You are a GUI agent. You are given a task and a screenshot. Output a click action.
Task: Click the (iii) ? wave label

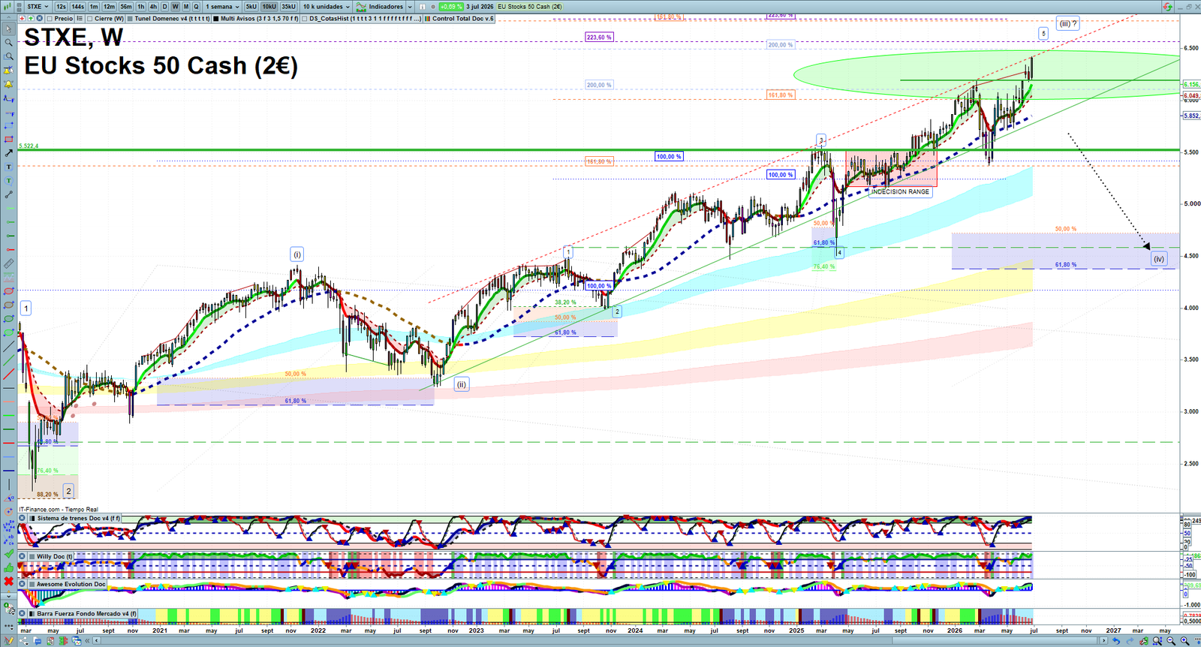[1067, 23]
